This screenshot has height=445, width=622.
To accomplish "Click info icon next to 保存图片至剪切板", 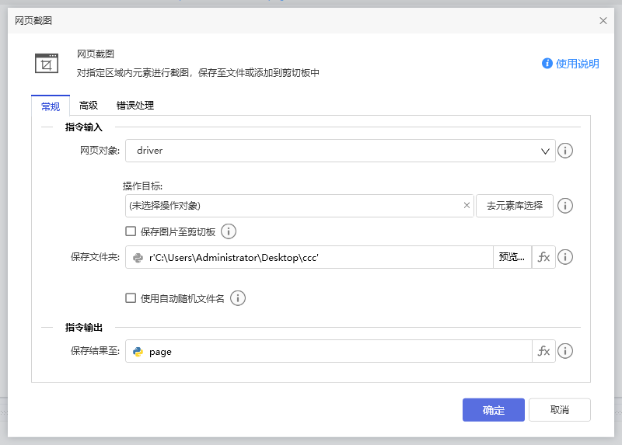I will pyautogui.click(x=229, y=231).
